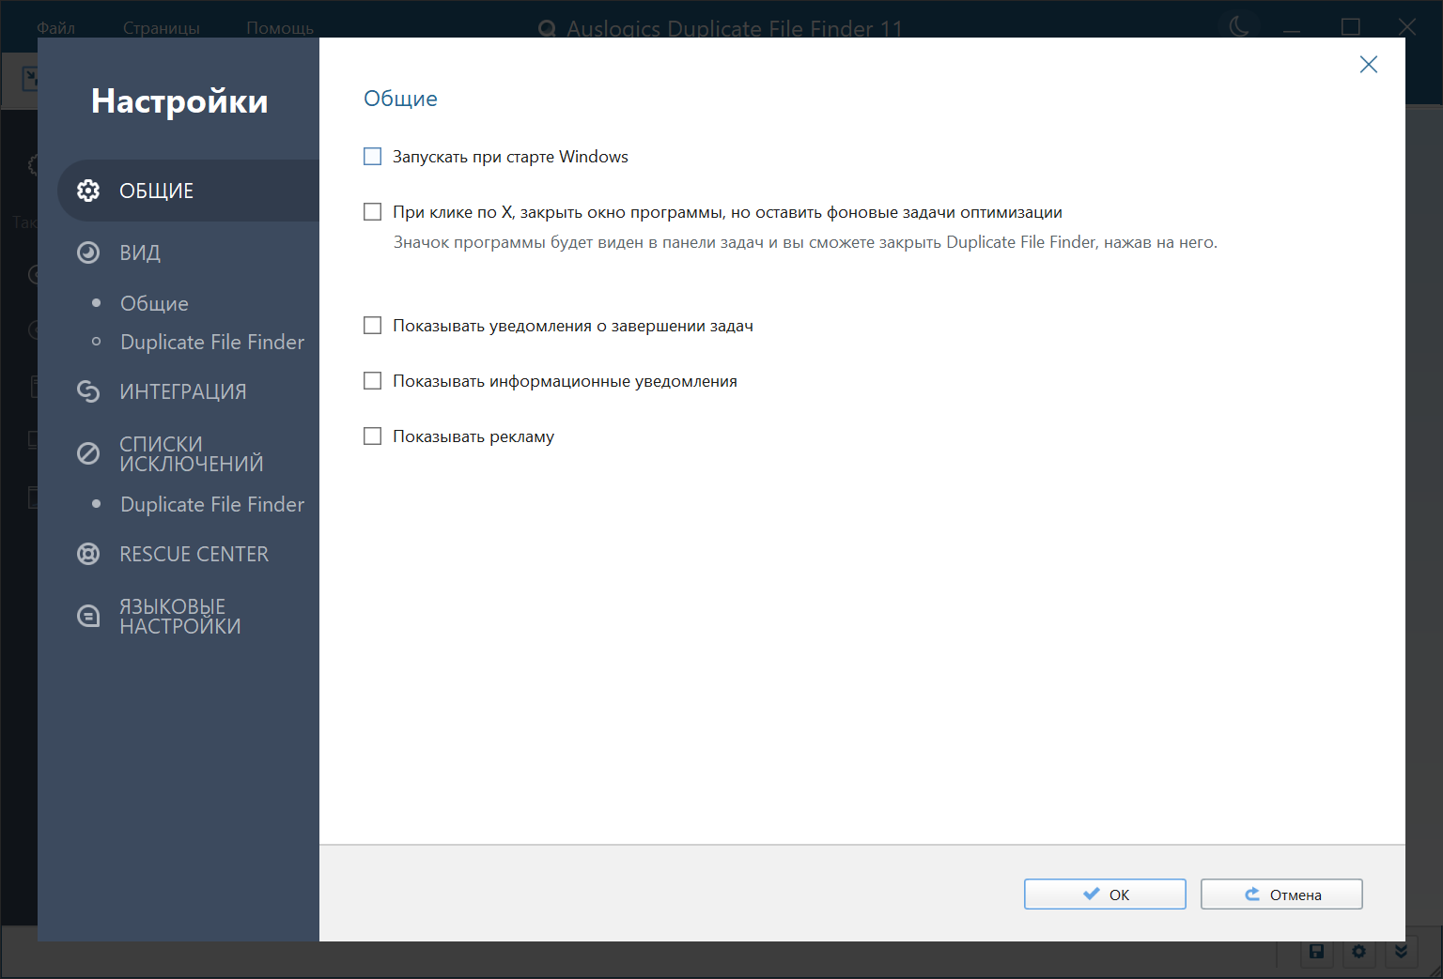Click the gear icon beside ОБЩИЕ
The image size is (1443, 979).
88,191
